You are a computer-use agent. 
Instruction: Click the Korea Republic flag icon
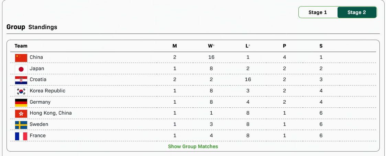(x=21, y=91)
